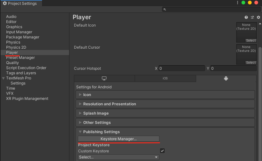Expand Resolution and Presentation section

pos(165,104)
